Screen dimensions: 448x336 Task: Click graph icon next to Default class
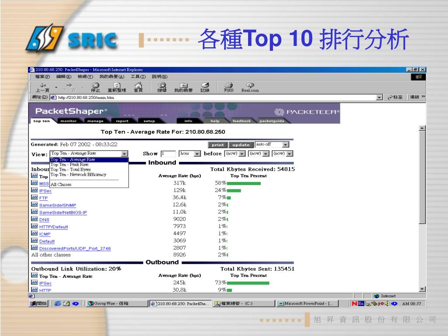pyautogui.click(x=35, y=241)
